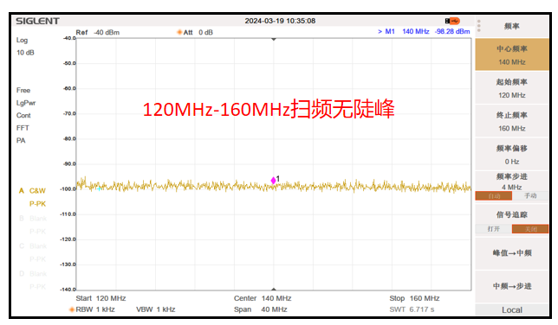Click the top center frequency triangle marker
This screenshot has height=325, width=558.
[x=273, y=40]
